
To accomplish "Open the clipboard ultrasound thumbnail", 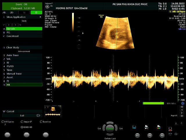I will (x=53, y=111).
